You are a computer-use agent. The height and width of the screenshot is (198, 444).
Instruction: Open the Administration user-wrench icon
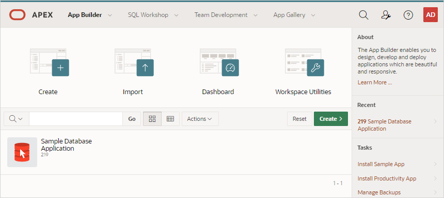(x=386, y=15)
